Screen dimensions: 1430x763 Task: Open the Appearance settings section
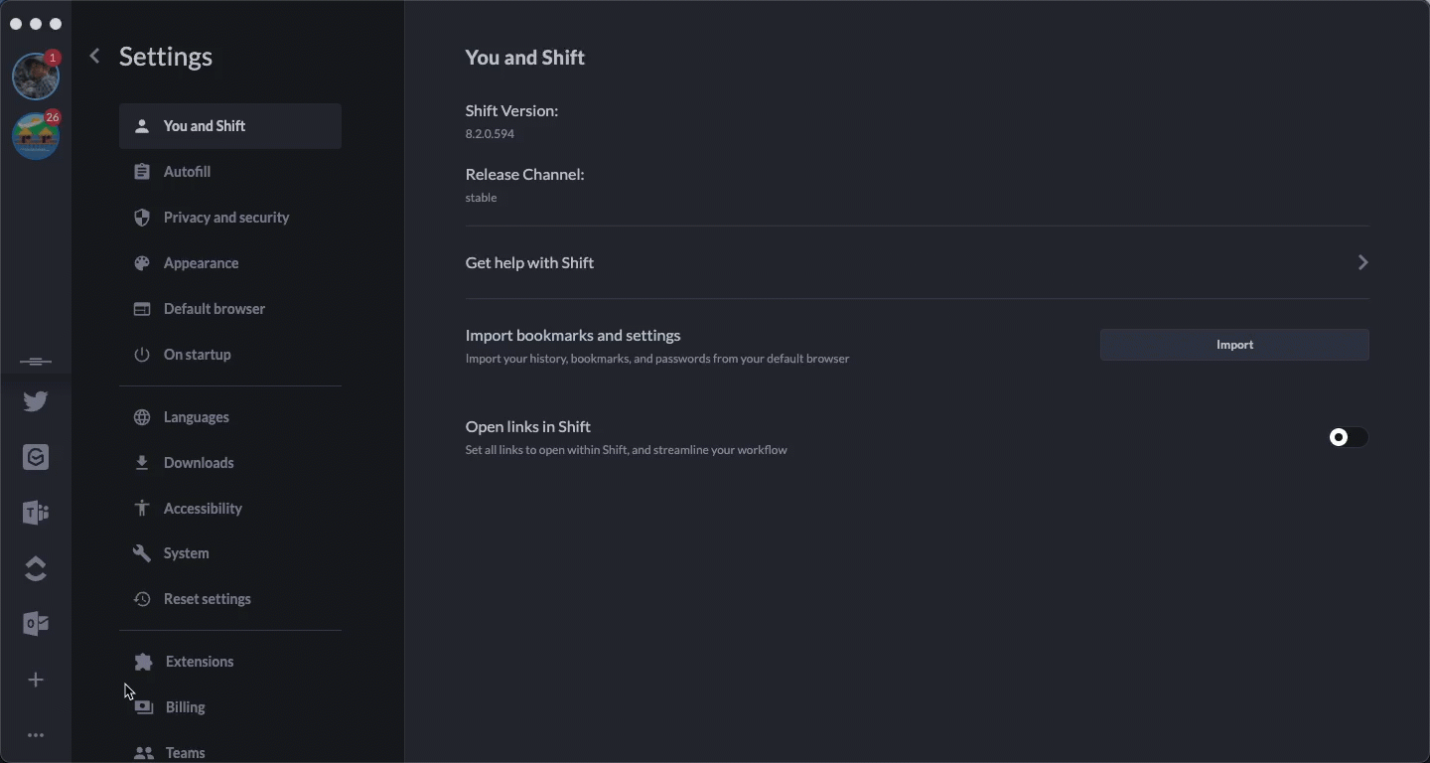click(201, 263)
